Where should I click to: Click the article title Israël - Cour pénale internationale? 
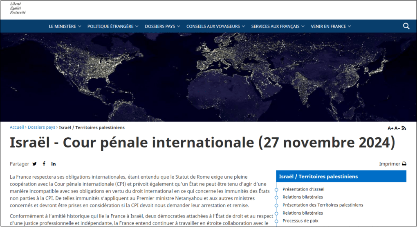(202, 142)
